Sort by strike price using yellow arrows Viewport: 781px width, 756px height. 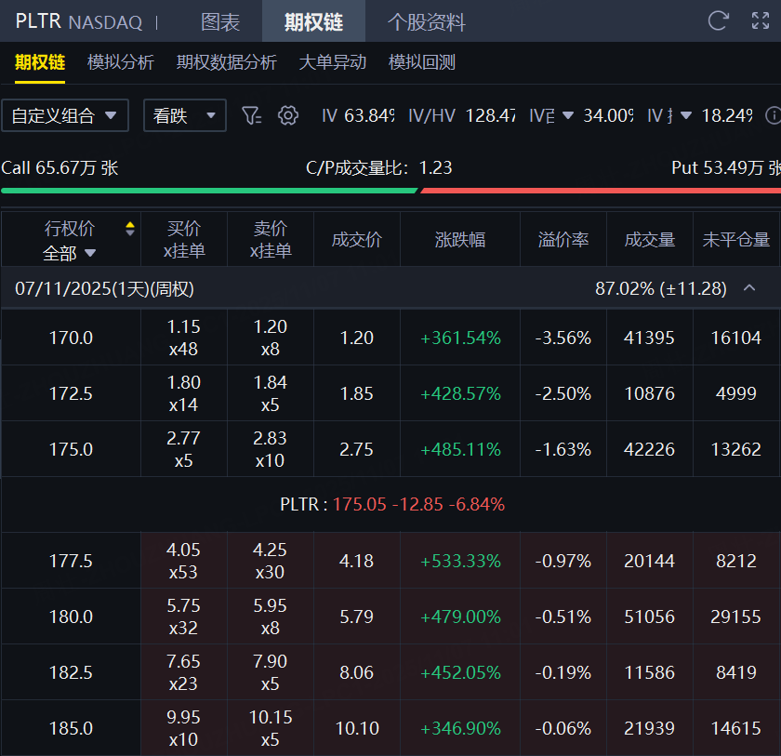tap(130, 229)
